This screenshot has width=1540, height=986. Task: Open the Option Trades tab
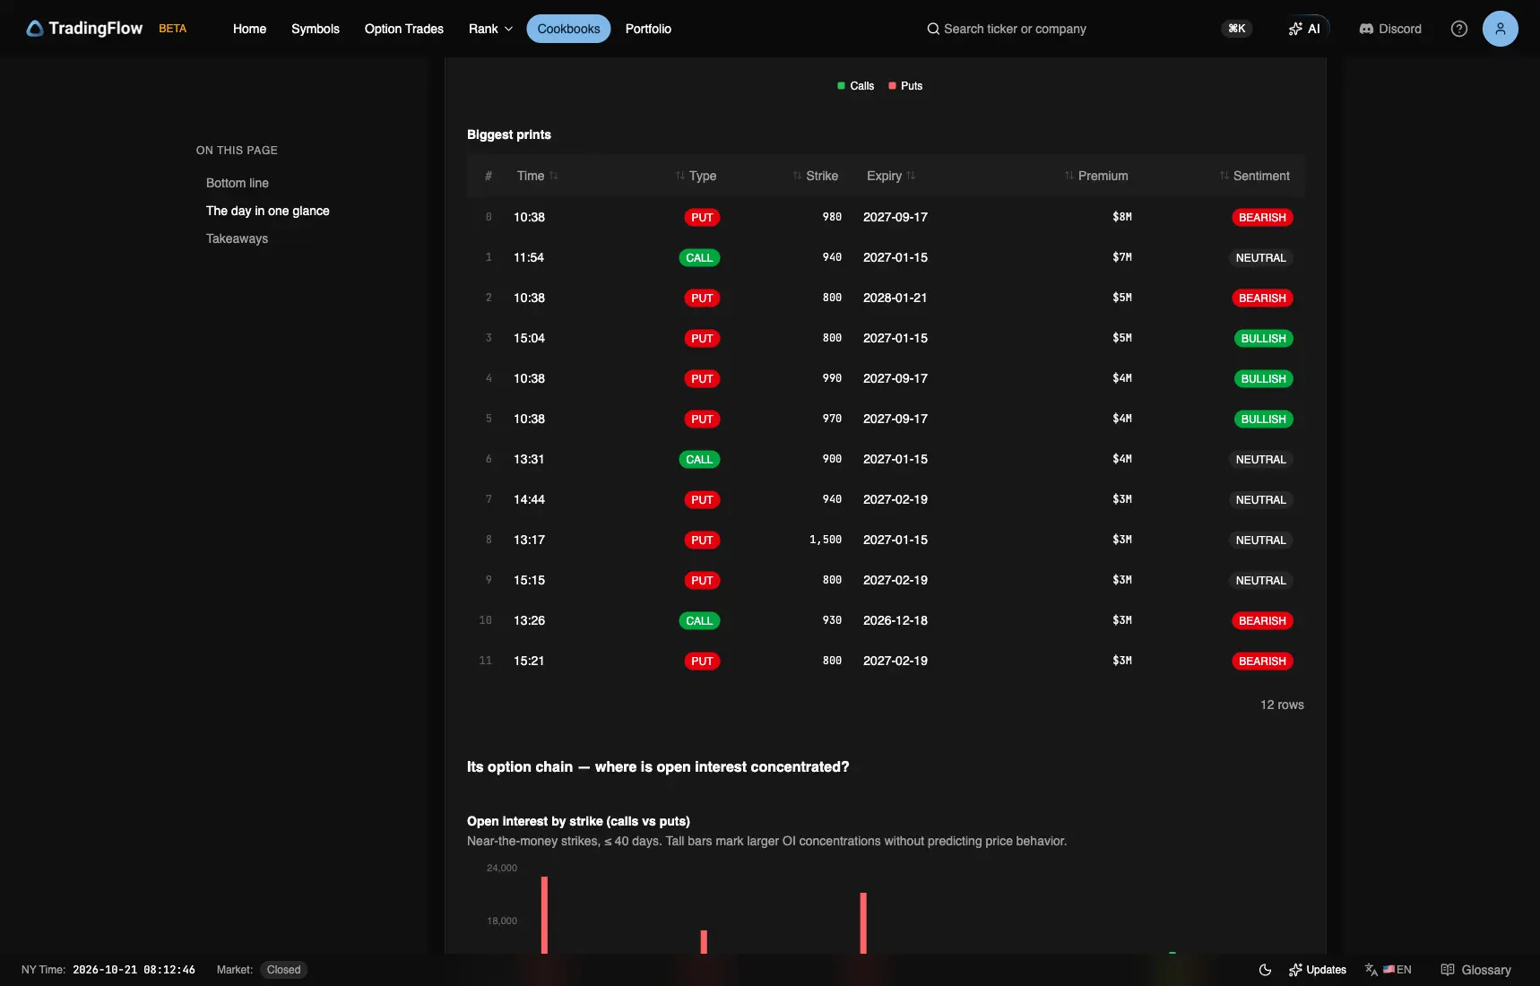[404, 29]
